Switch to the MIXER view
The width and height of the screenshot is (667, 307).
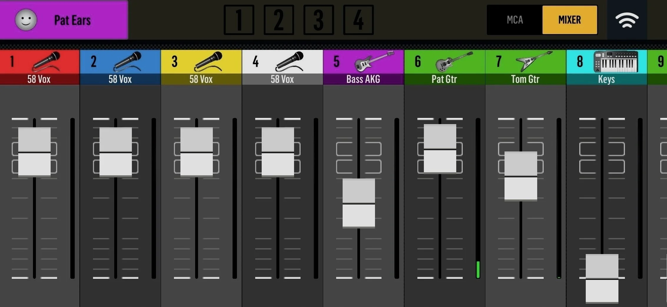[x=570, y=20]
